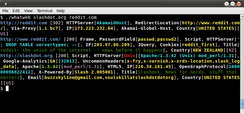The width and height of the screenshot is (244, 113).
Task: Open the Terminal menu
Action: pyautogui.click(x=45, y=11)
